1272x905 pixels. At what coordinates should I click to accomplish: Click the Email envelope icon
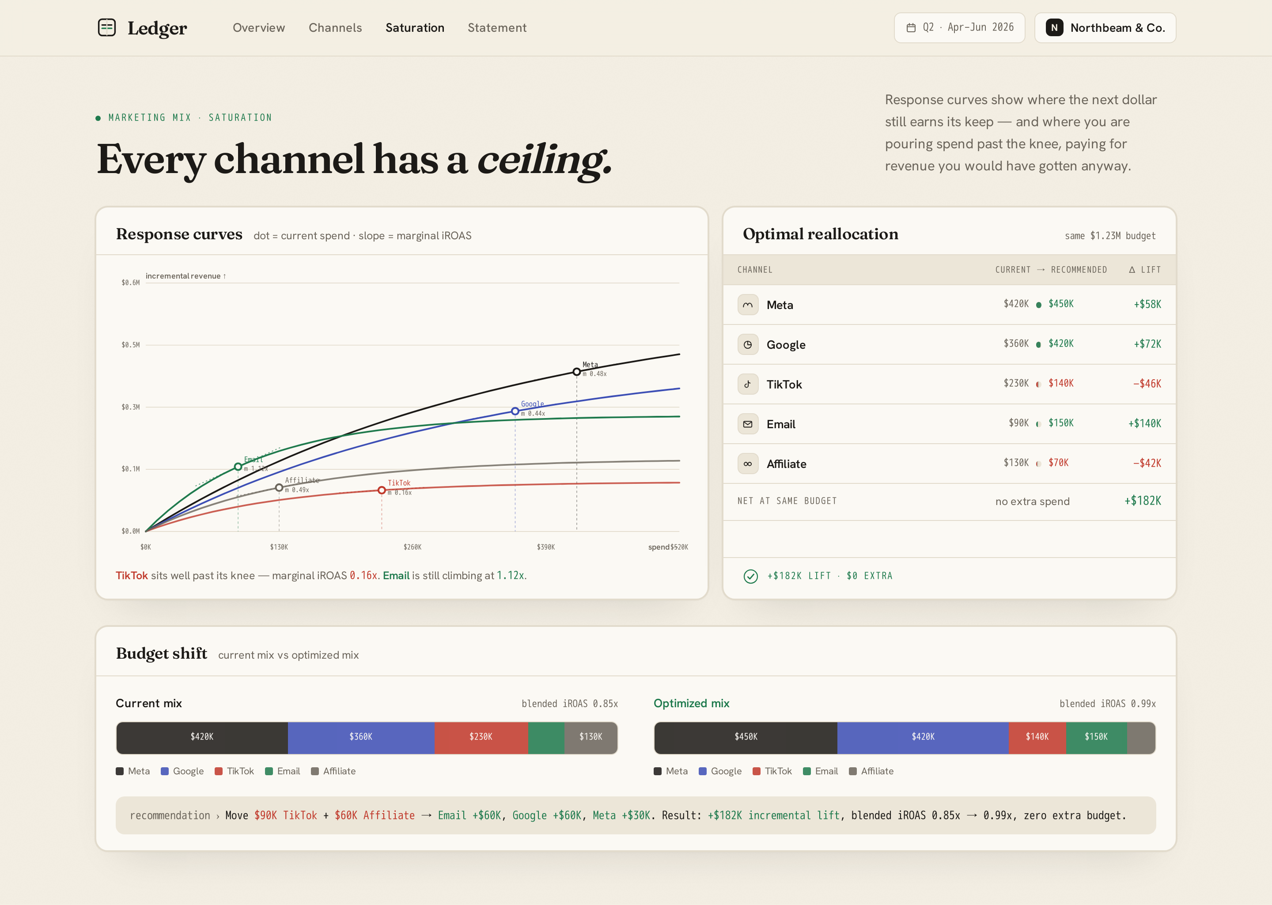point(747,424)
